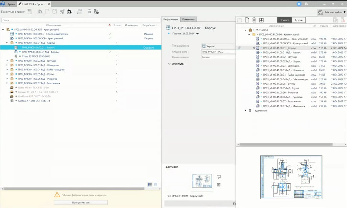Expand the Удаленные folder
Viewport: 347px width, 208px height.
pyautogui.click(x=245, y=110)
